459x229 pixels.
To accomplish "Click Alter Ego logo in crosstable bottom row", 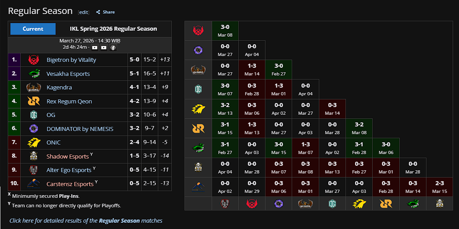I will pyautogui.click(x=225, y=204).
